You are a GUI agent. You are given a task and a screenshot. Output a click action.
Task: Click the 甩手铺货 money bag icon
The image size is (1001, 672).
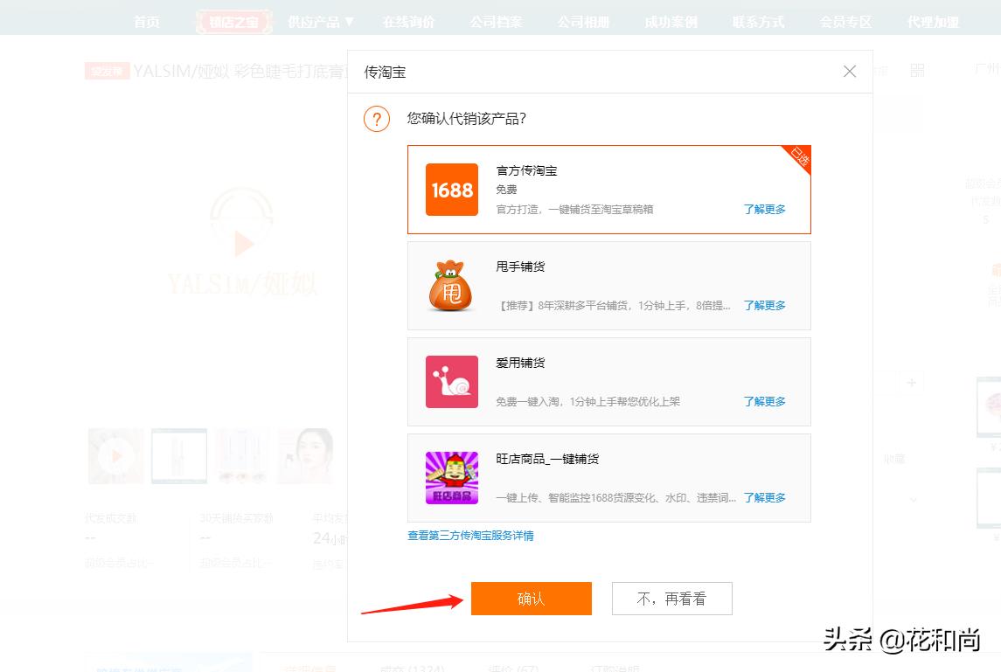pyautogui.click(x=451, y=285)
